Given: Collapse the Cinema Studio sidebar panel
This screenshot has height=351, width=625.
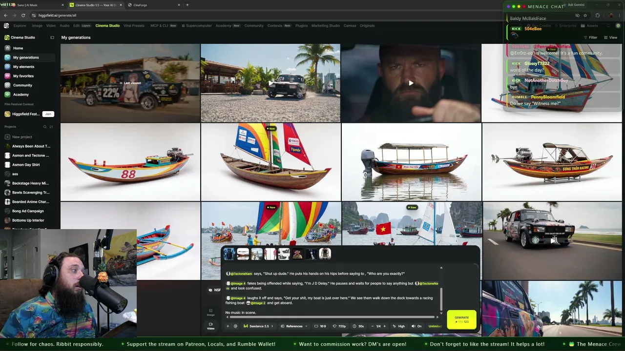Looking at the screenshot, I should (x=52, y=38).
